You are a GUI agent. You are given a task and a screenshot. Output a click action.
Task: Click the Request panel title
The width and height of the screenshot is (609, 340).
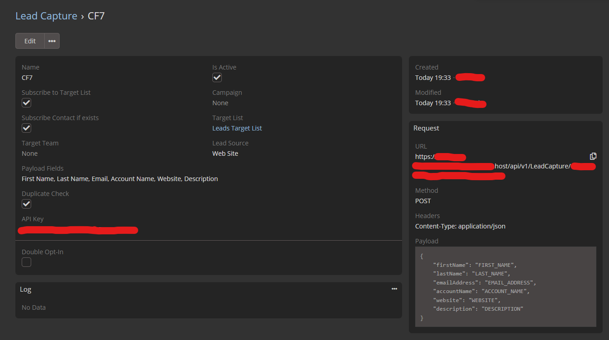pos(426,128)
